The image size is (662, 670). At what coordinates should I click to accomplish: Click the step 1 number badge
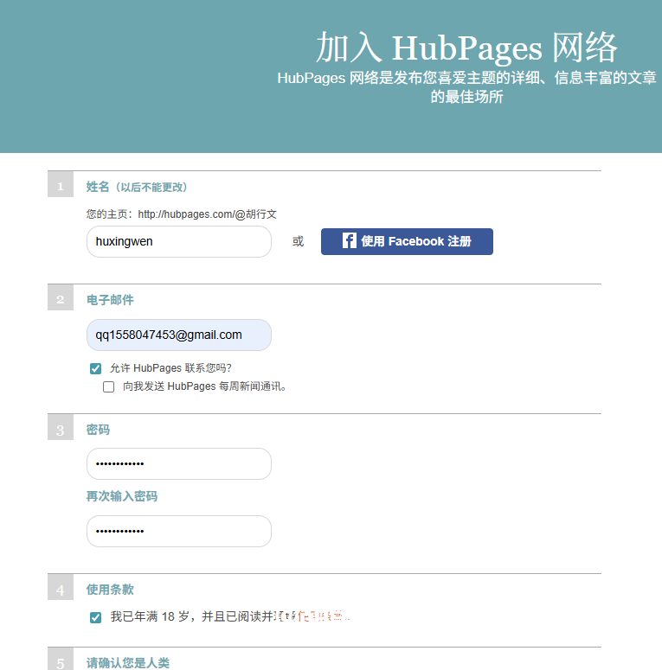click(60, 187)
